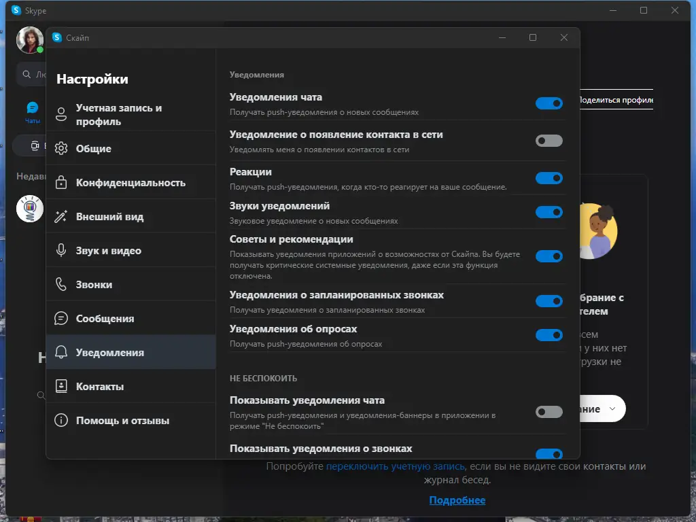
Task: Click the НЕ БЕСПОКОИТЬ section header
Action: click(x=263, y=378)
